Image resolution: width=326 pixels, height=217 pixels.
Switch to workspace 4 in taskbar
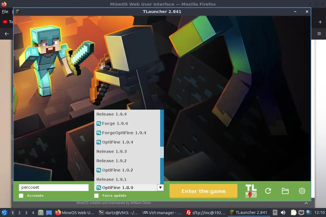pos(33,213)
